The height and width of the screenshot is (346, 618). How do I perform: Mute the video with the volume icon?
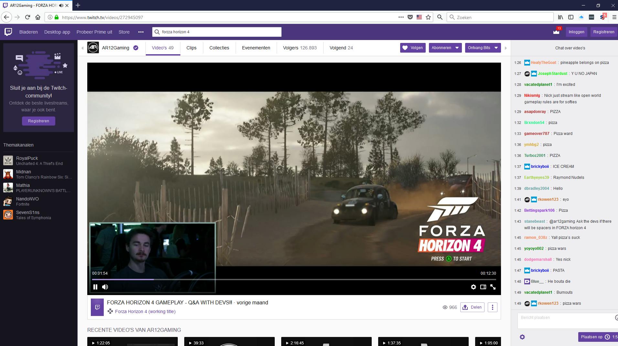[105, 287]
